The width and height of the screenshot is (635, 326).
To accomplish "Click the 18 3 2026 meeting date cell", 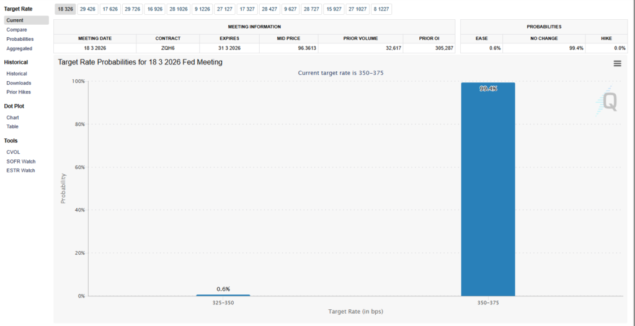I will (95, 48).
